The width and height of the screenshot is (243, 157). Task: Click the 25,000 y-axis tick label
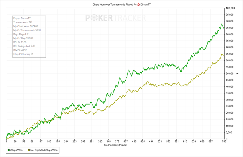(230, 106)
